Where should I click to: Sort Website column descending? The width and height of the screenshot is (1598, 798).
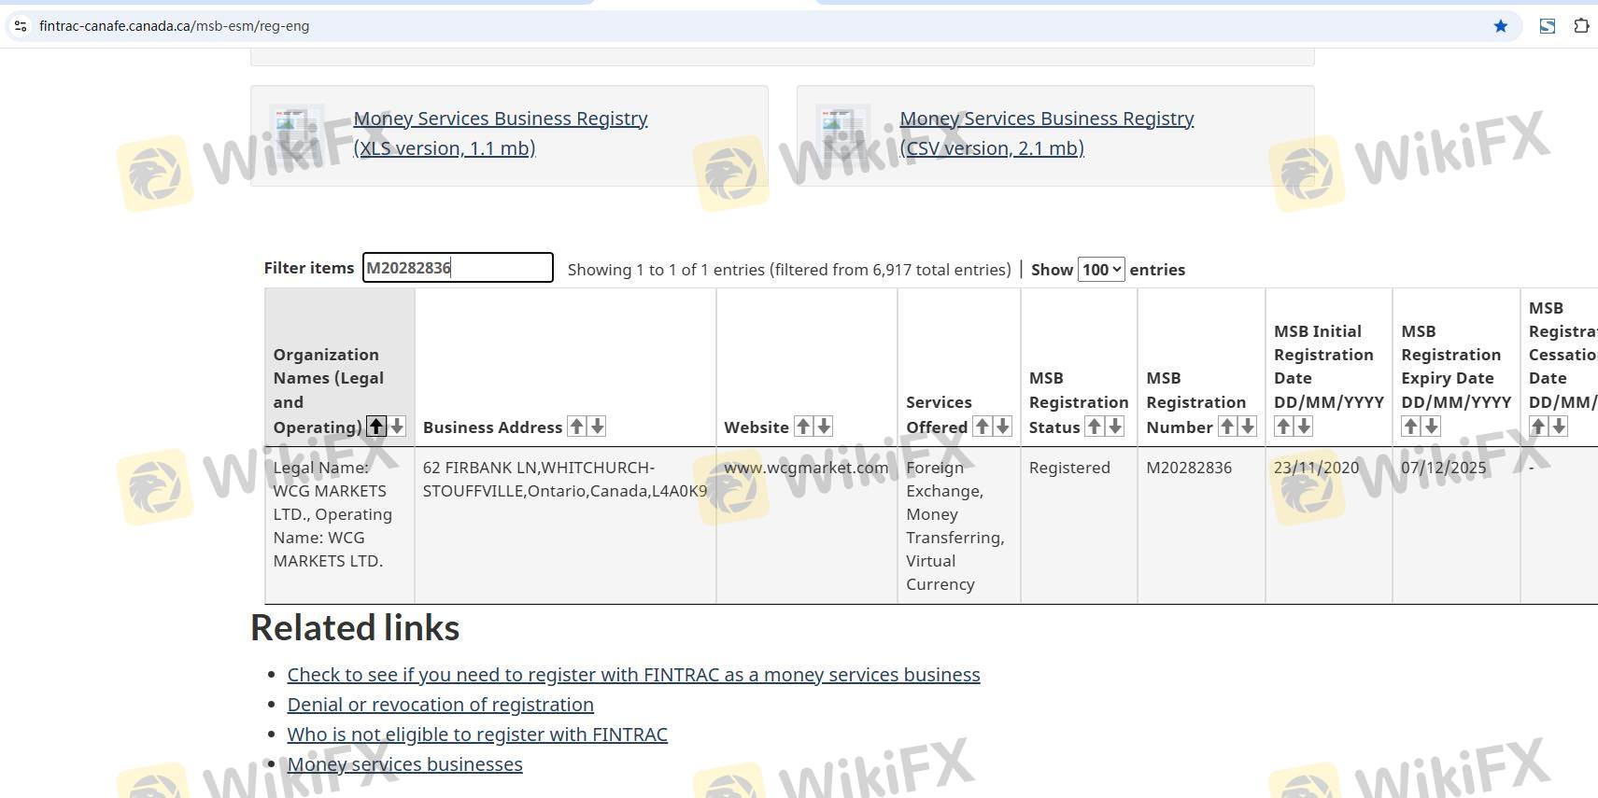click(824, 427)
